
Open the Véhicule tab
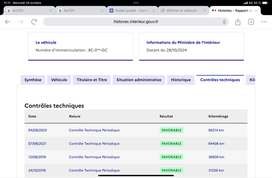(x=59, y=80)
